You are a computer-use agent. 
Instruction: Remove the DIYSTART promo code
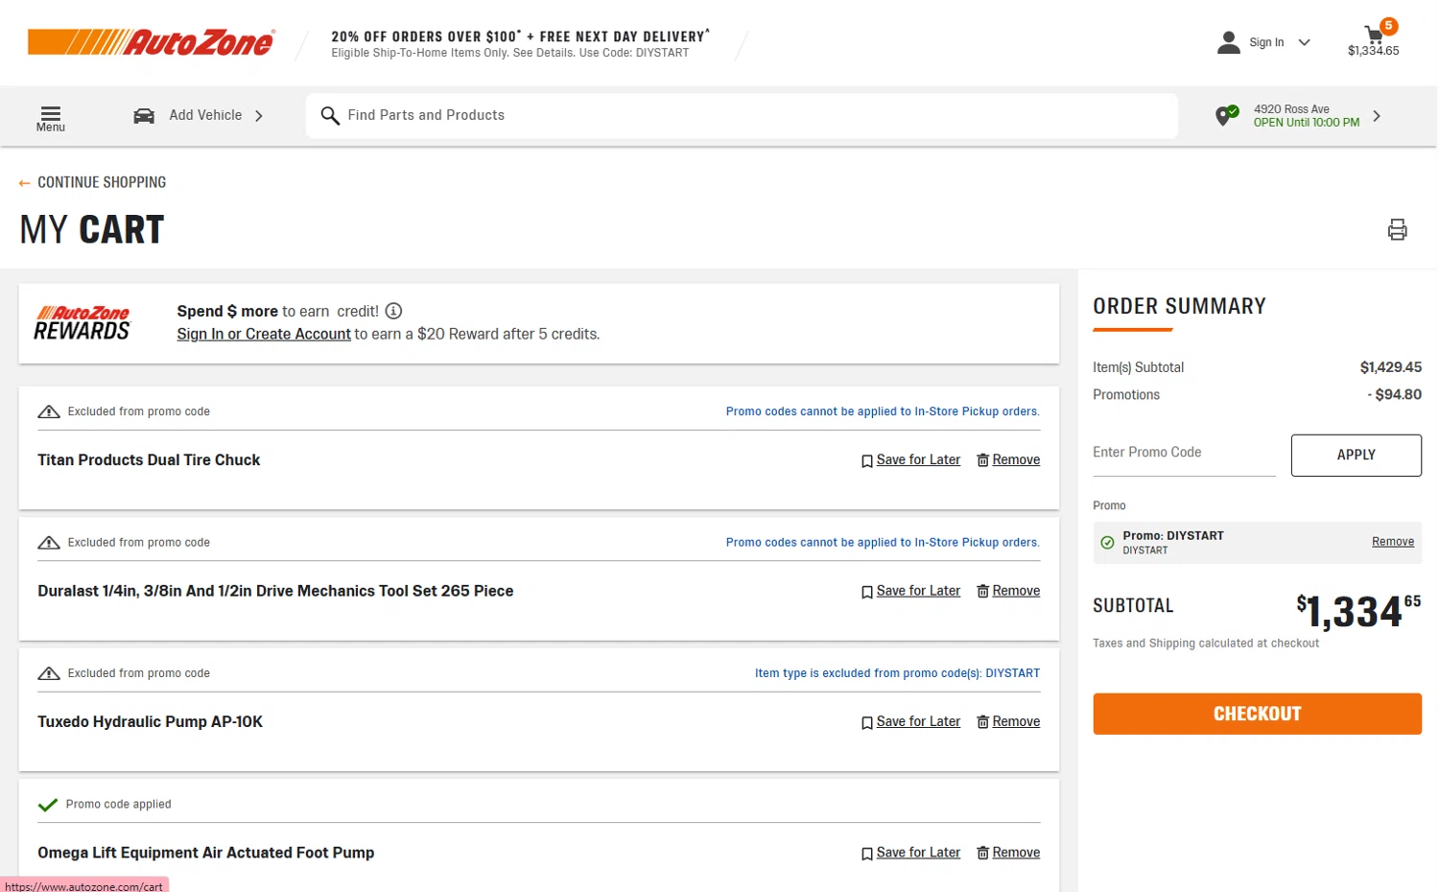coord(1392,542)
